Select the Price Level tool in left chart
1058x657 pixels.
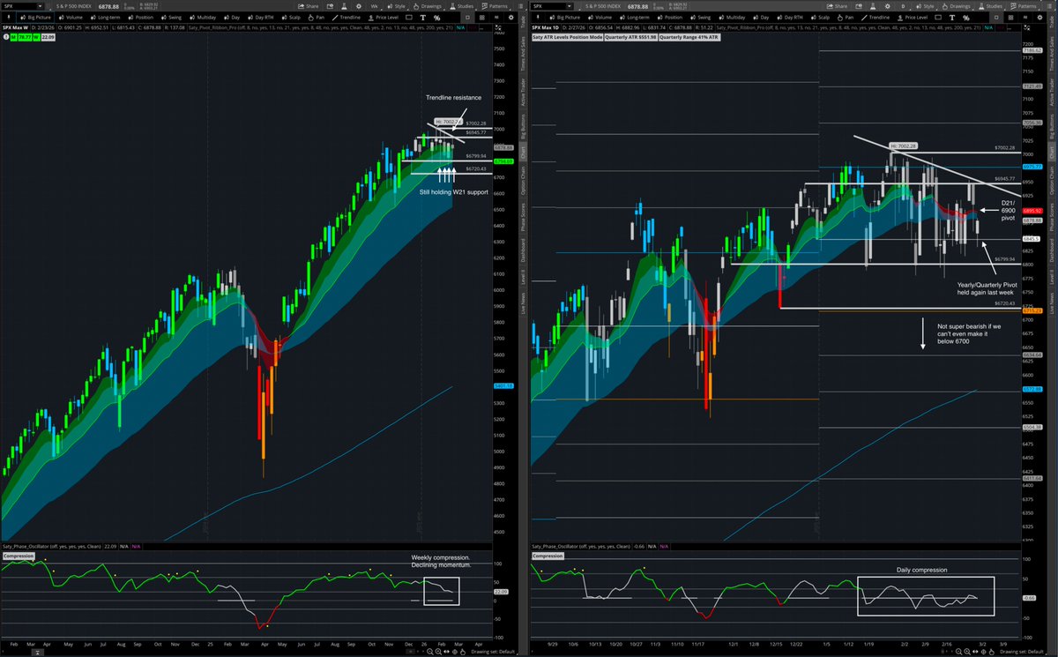point(384,18)
